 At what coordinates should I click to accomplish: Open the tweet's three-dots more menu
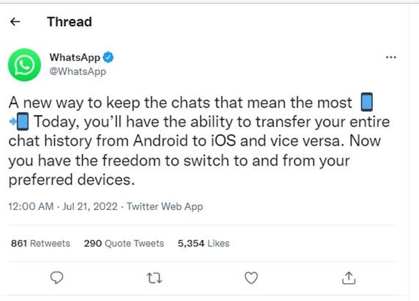pos(391,58)
